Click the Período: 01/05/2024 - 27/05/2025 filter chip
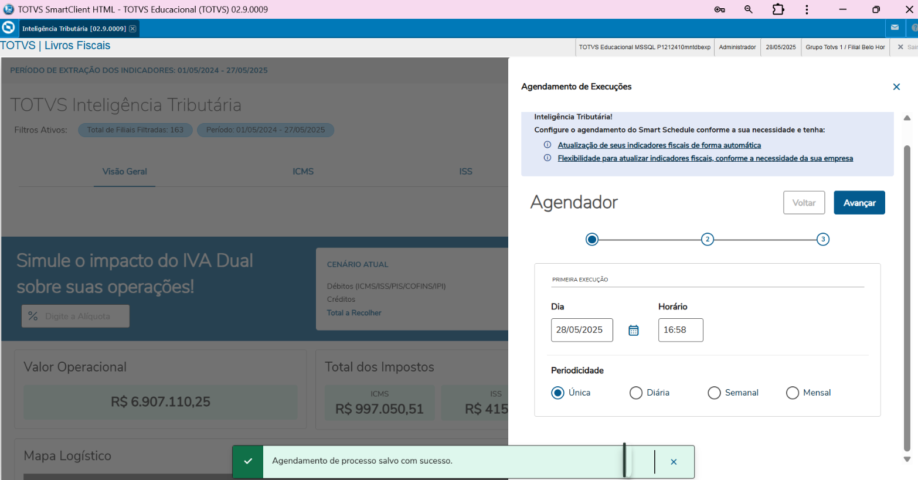 click(x=266, y=130)
